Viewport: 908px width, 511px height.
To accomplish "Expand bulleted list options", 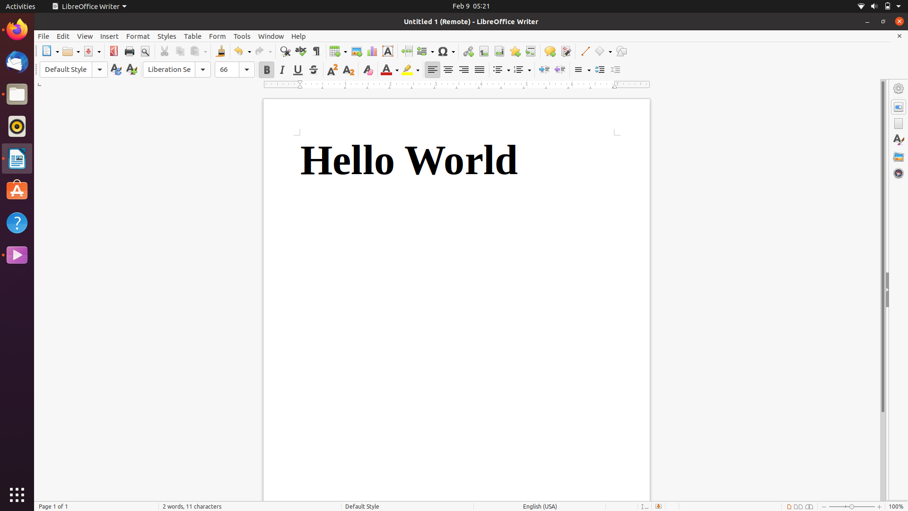I will point(508,70).
